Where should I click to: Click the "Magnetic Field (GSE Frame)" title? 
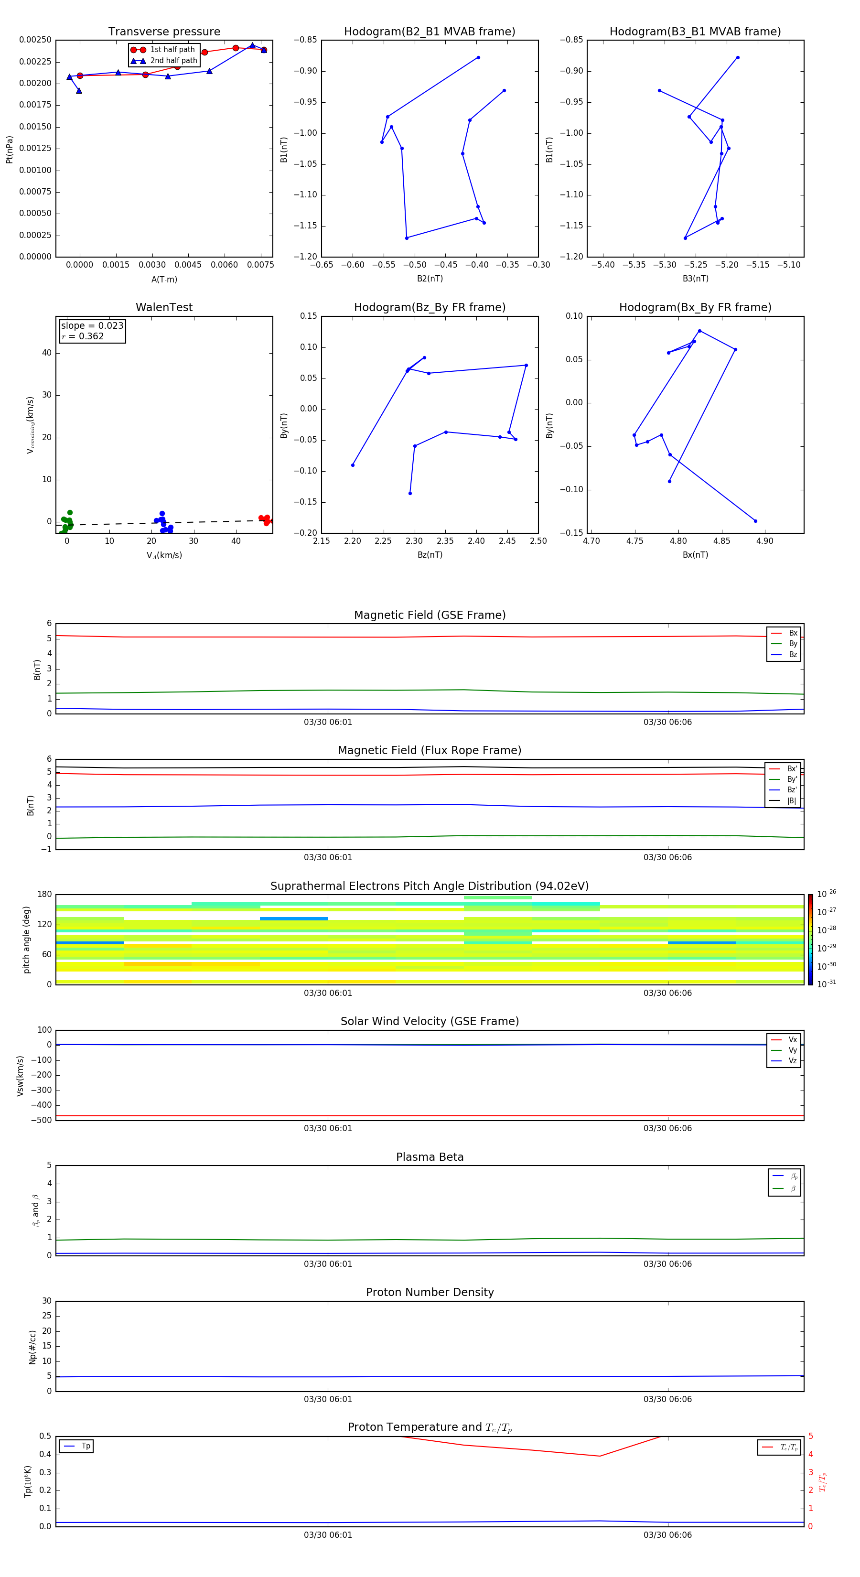[x=430, y=615]
